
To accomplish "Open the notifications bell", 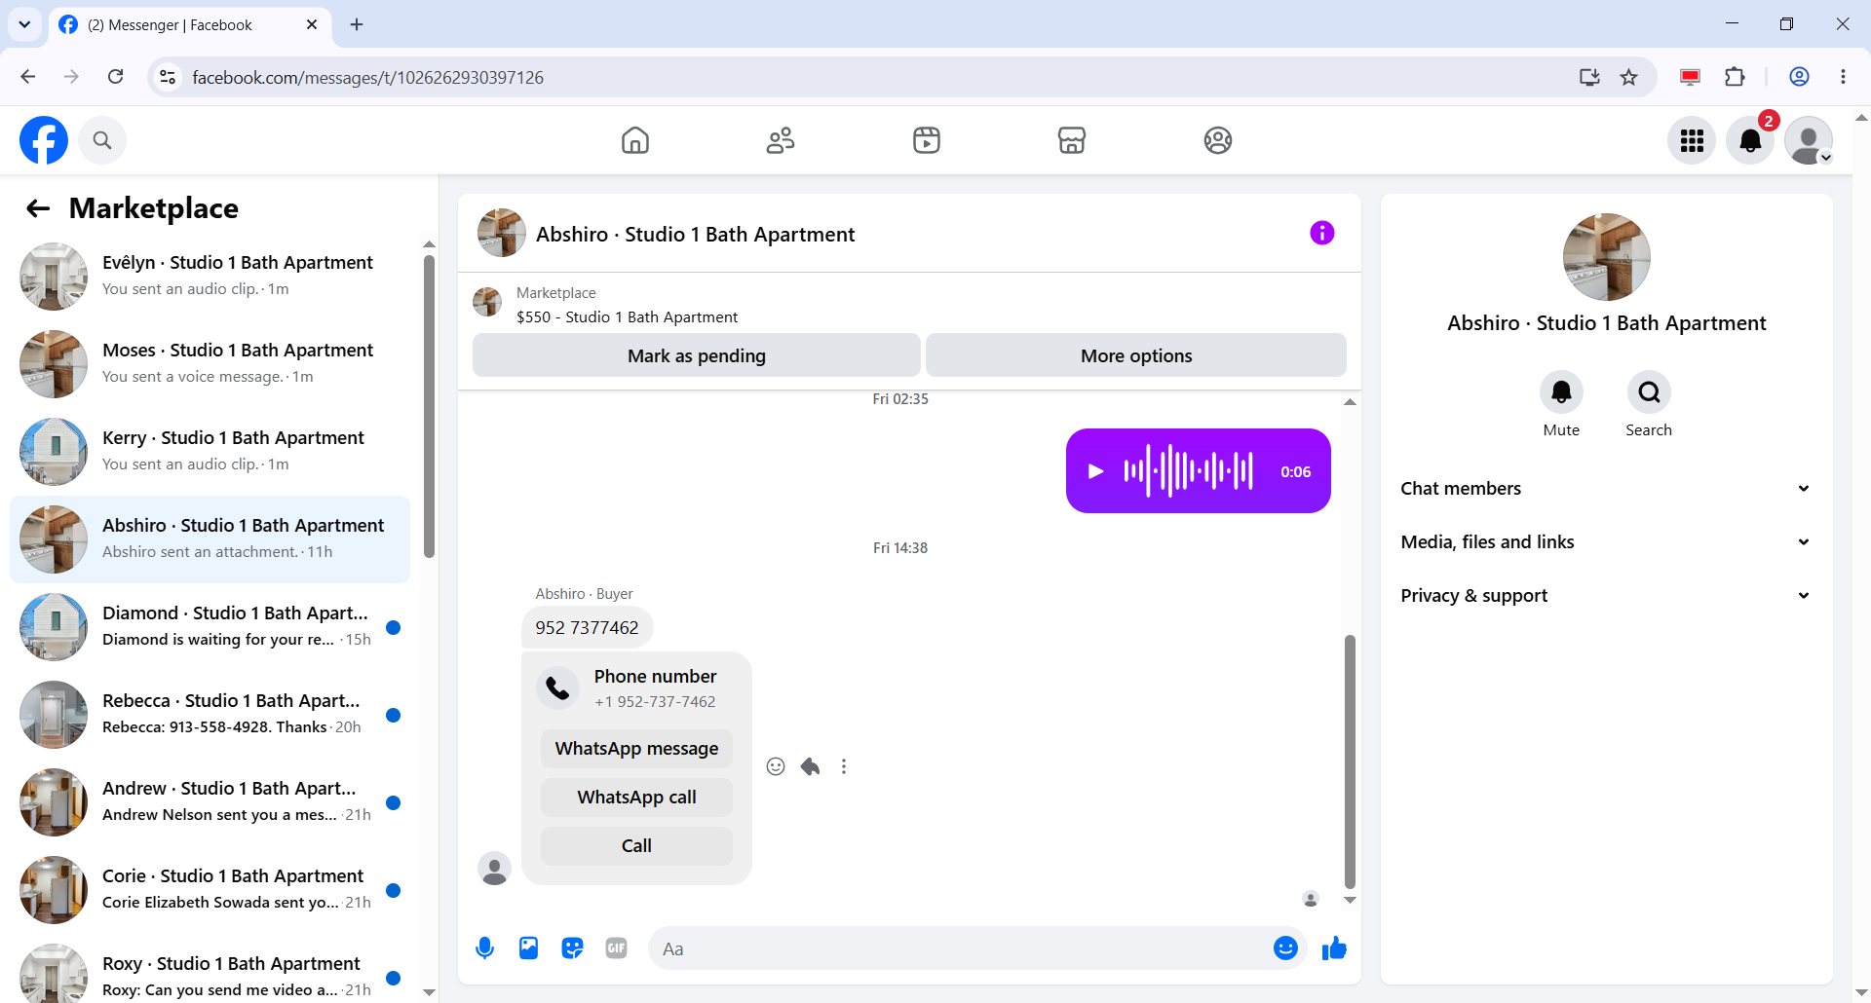I will pos(1750,141).
